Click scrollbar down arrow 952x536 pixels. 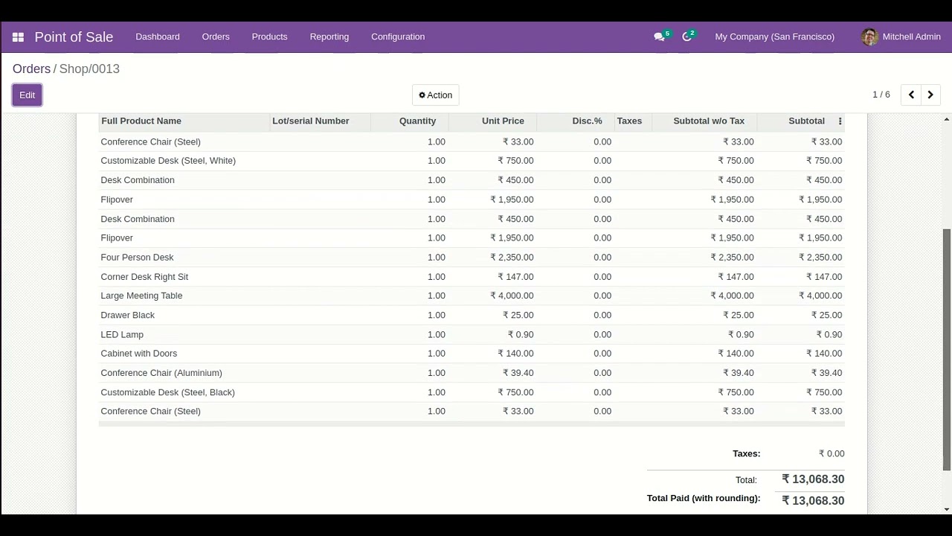pos(947,510)
